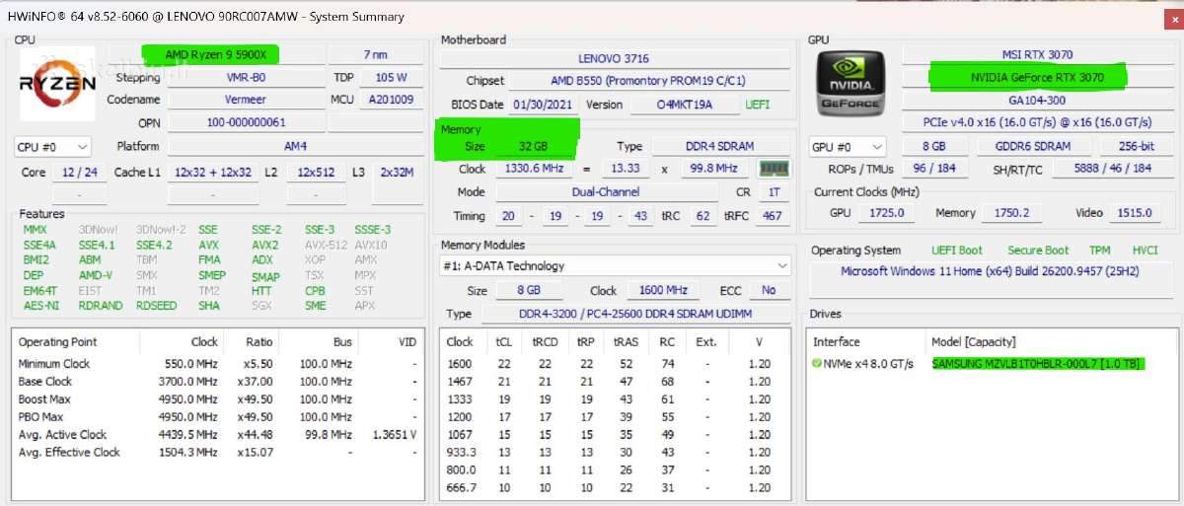1184x506 pixels.
Task: Click the 12 / 24 core count field
Action: tap(79, 173)
